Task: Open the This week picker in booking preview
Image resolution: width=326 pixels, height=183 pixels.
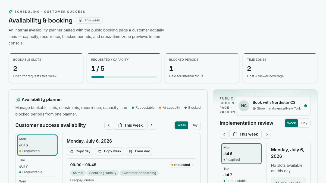Action: pos(246,134)
